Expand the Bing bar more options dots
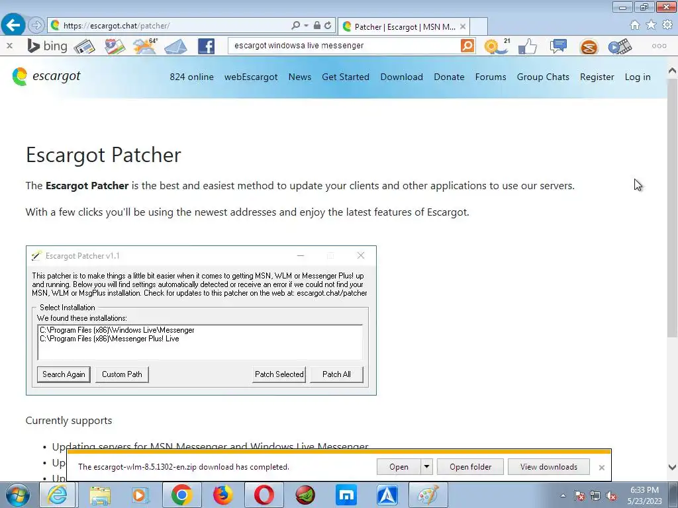 click(659, 46)
